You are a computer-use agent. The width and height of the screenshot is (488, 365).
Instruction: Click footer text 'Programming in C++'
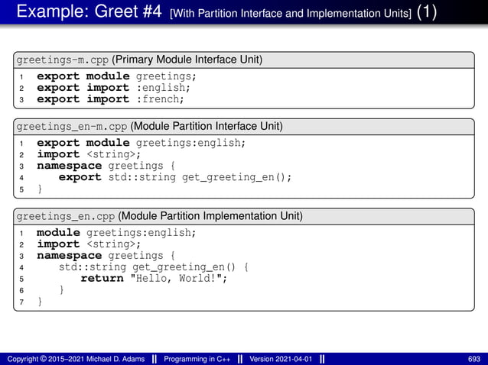[x=197, y=359]
